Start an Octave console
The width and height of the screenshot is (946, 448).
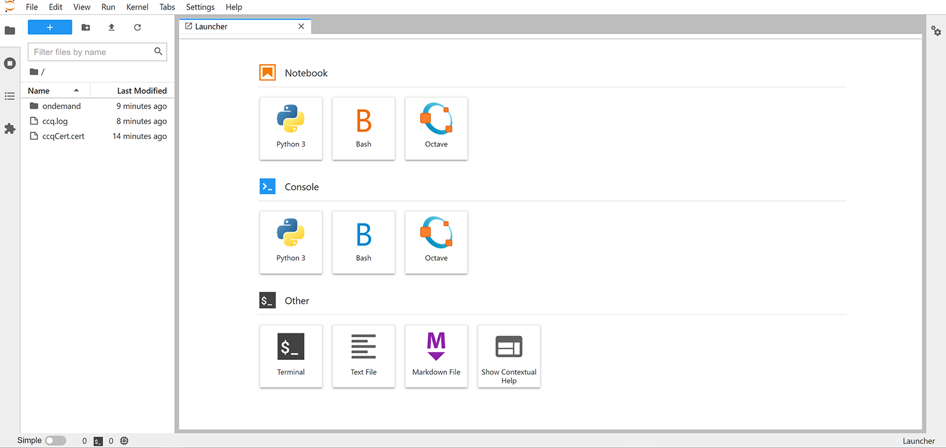pyautogui.click(x=436, y=242)
